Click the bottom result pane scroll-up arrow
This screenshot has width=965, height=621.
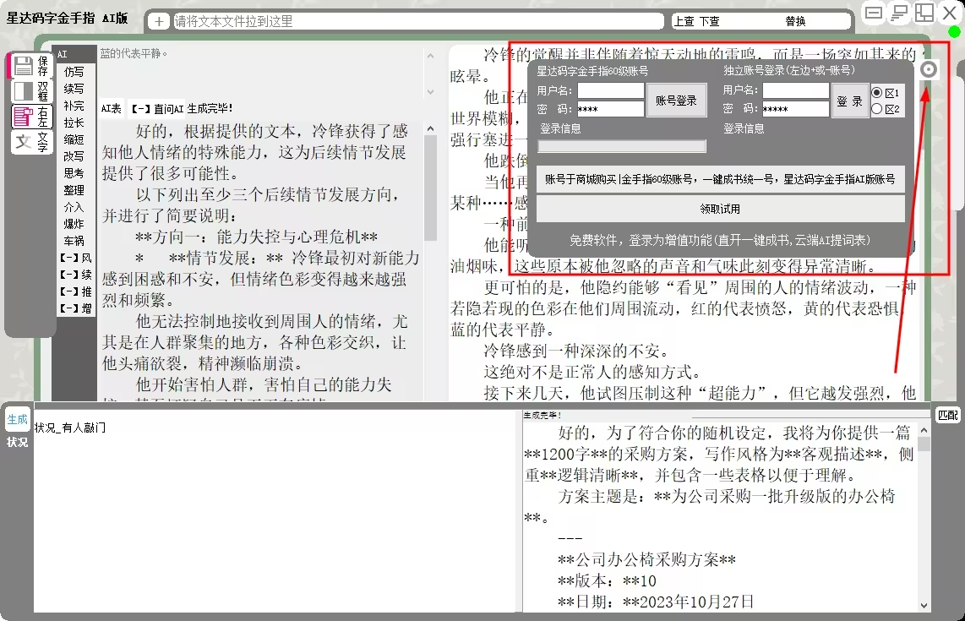924,429
